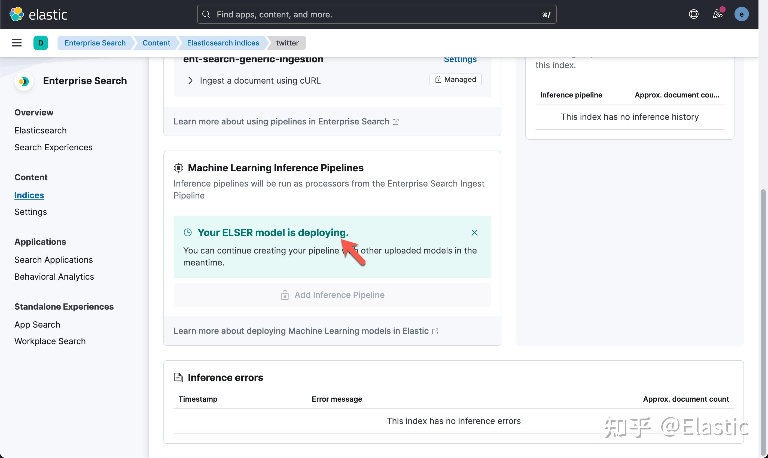Click the green D deployment icon
The image size is (768, 458).
click(41, 42)
